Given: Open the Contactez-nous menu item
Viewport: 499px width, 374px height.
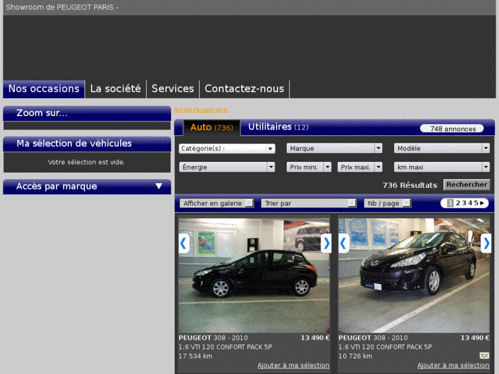Looking at the screenshot, I should [244, 89].
